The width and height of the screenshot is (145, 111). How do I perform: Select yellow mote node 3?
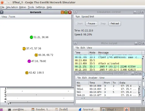36,55
